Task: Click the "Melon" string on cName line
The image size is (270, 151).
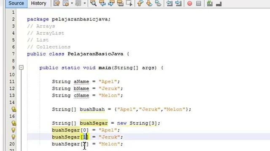Action: point(109,95)
